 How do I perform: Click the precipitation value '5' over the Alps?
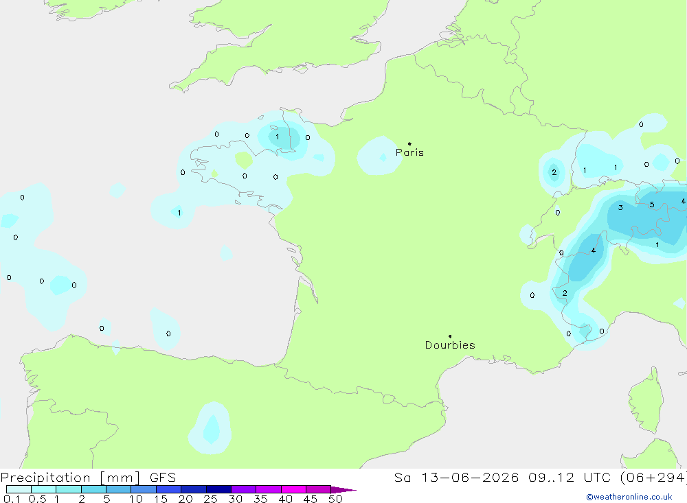pyautogui.click(x=652, y=204)
